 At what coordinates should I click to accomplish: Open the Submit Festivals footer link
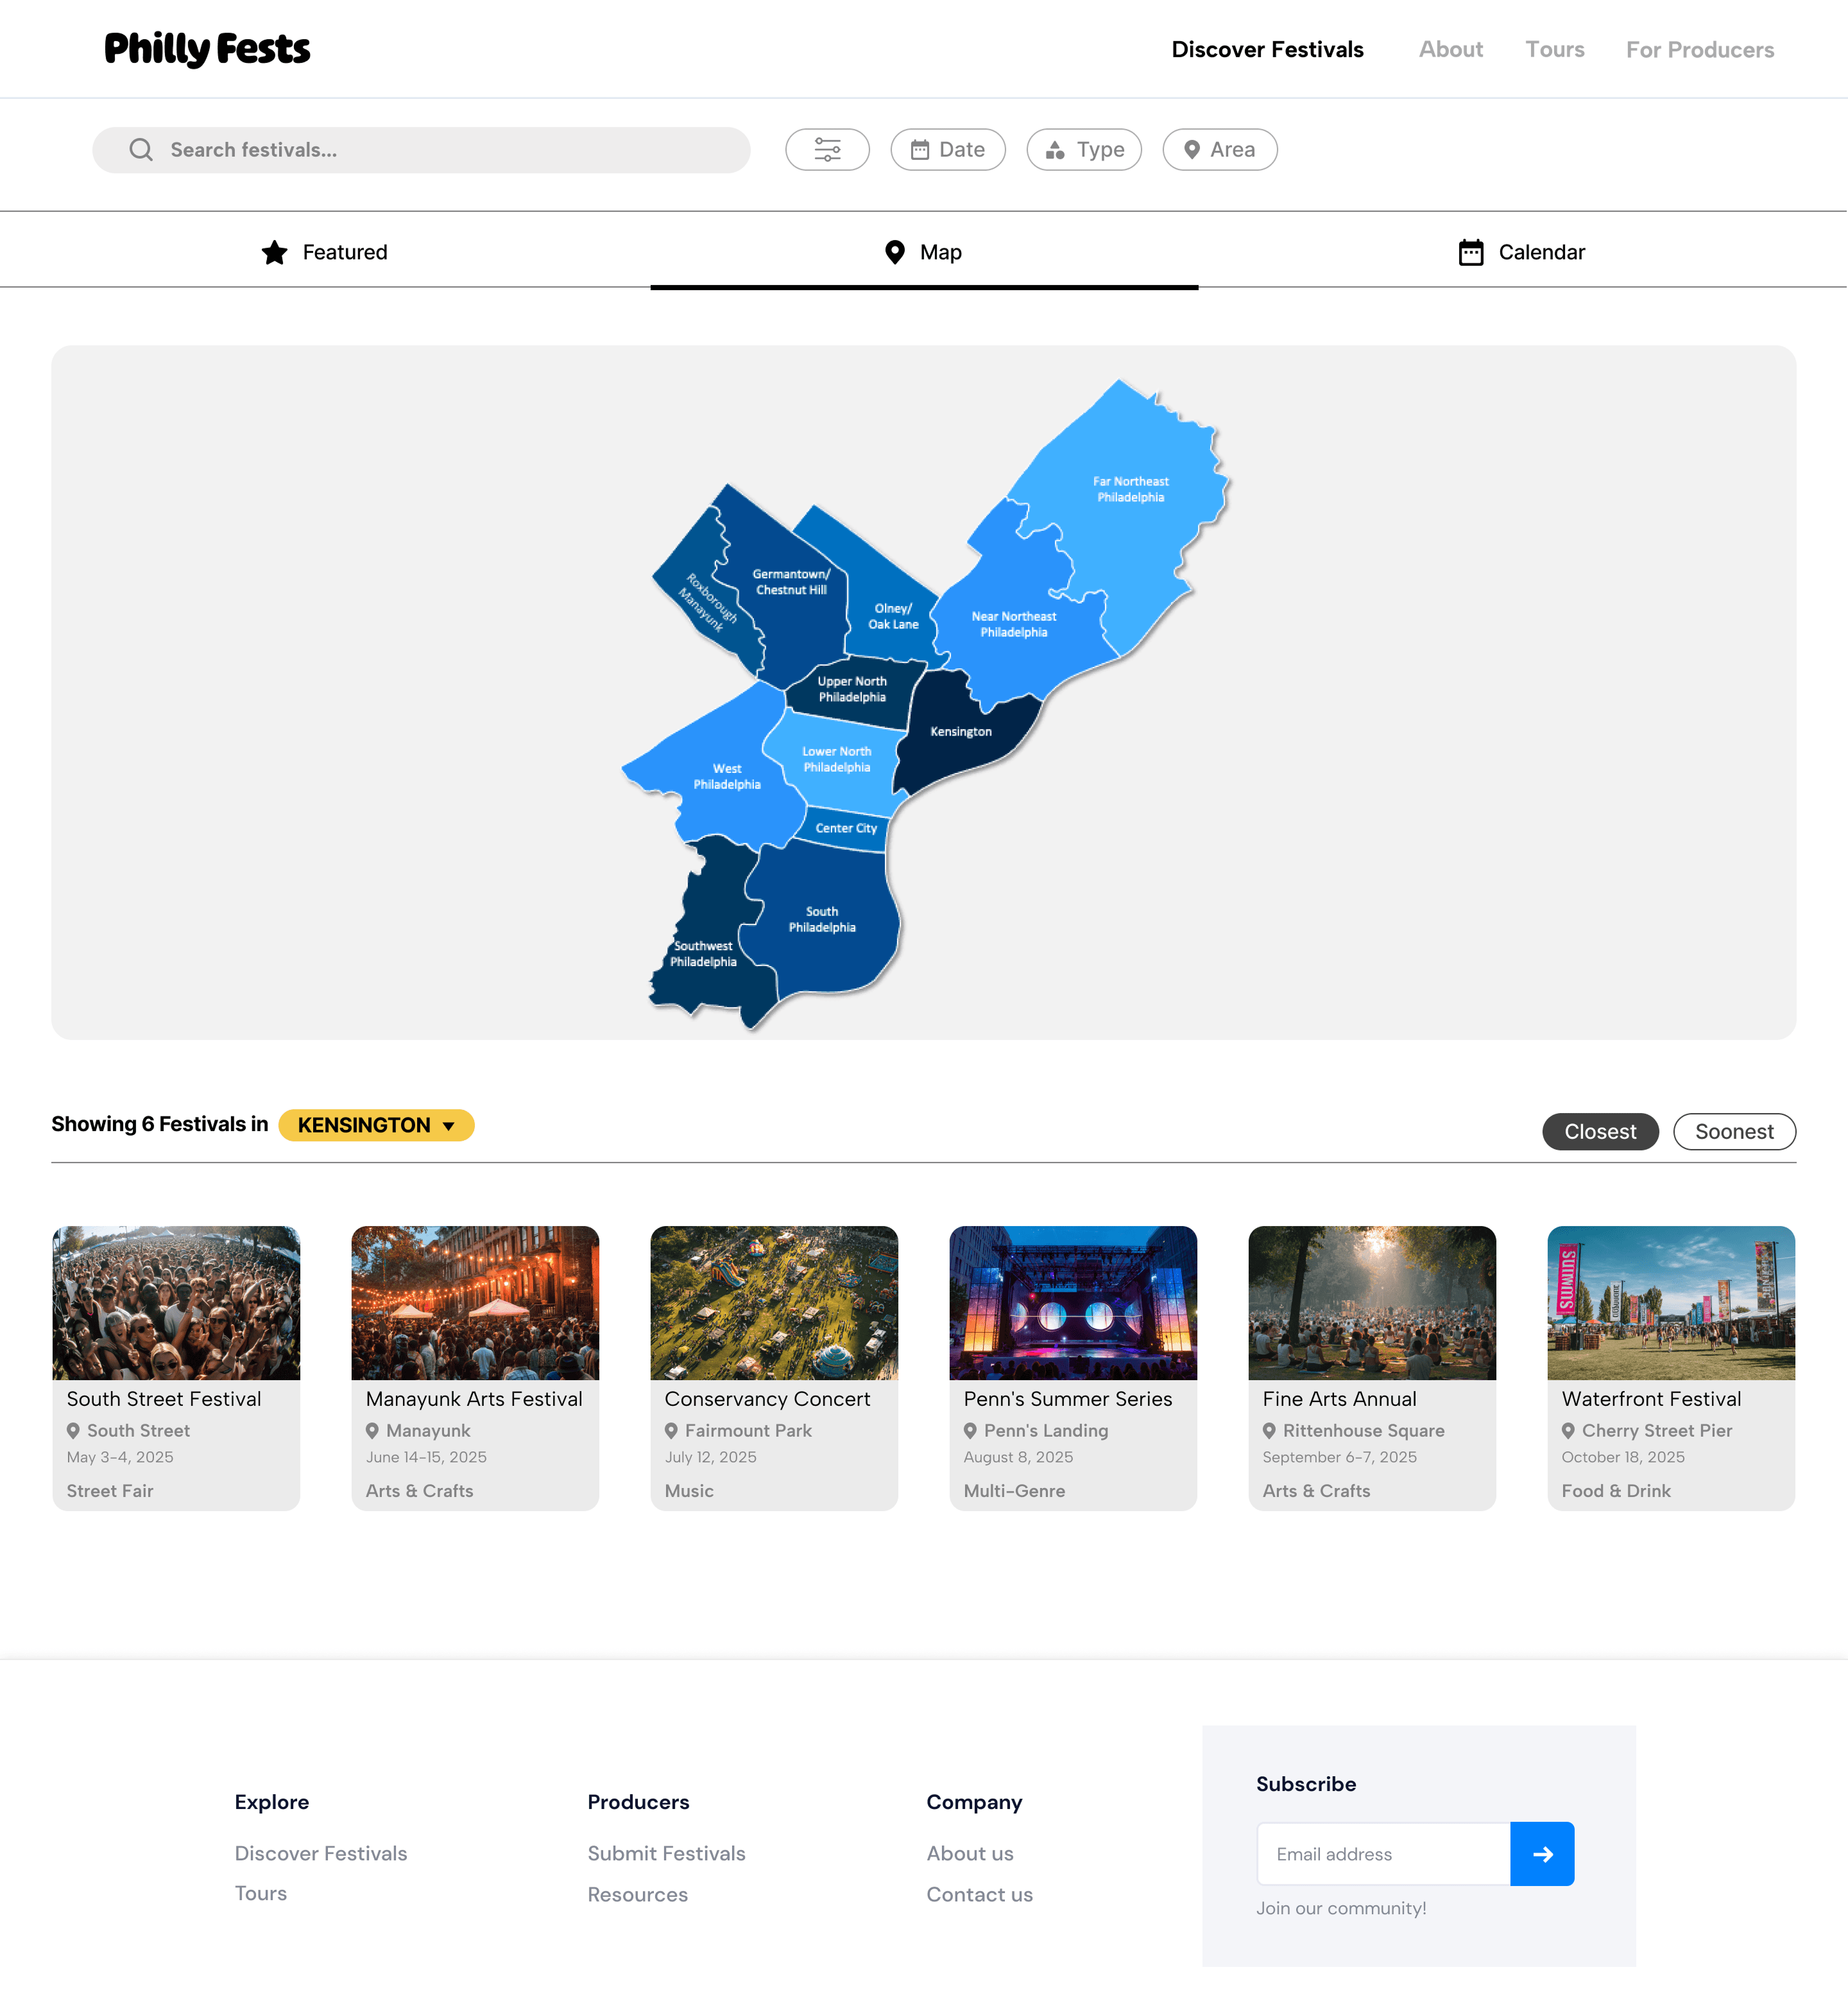coord(666,1853)
